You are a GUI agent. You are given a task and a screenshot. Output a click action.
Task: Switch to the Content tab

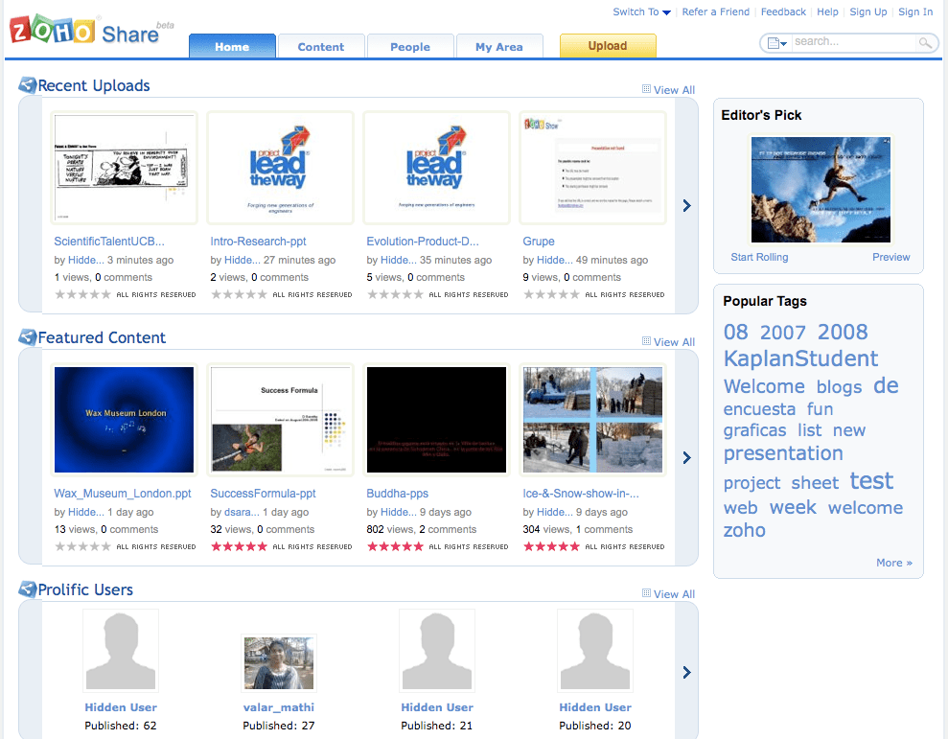[321, 46]
